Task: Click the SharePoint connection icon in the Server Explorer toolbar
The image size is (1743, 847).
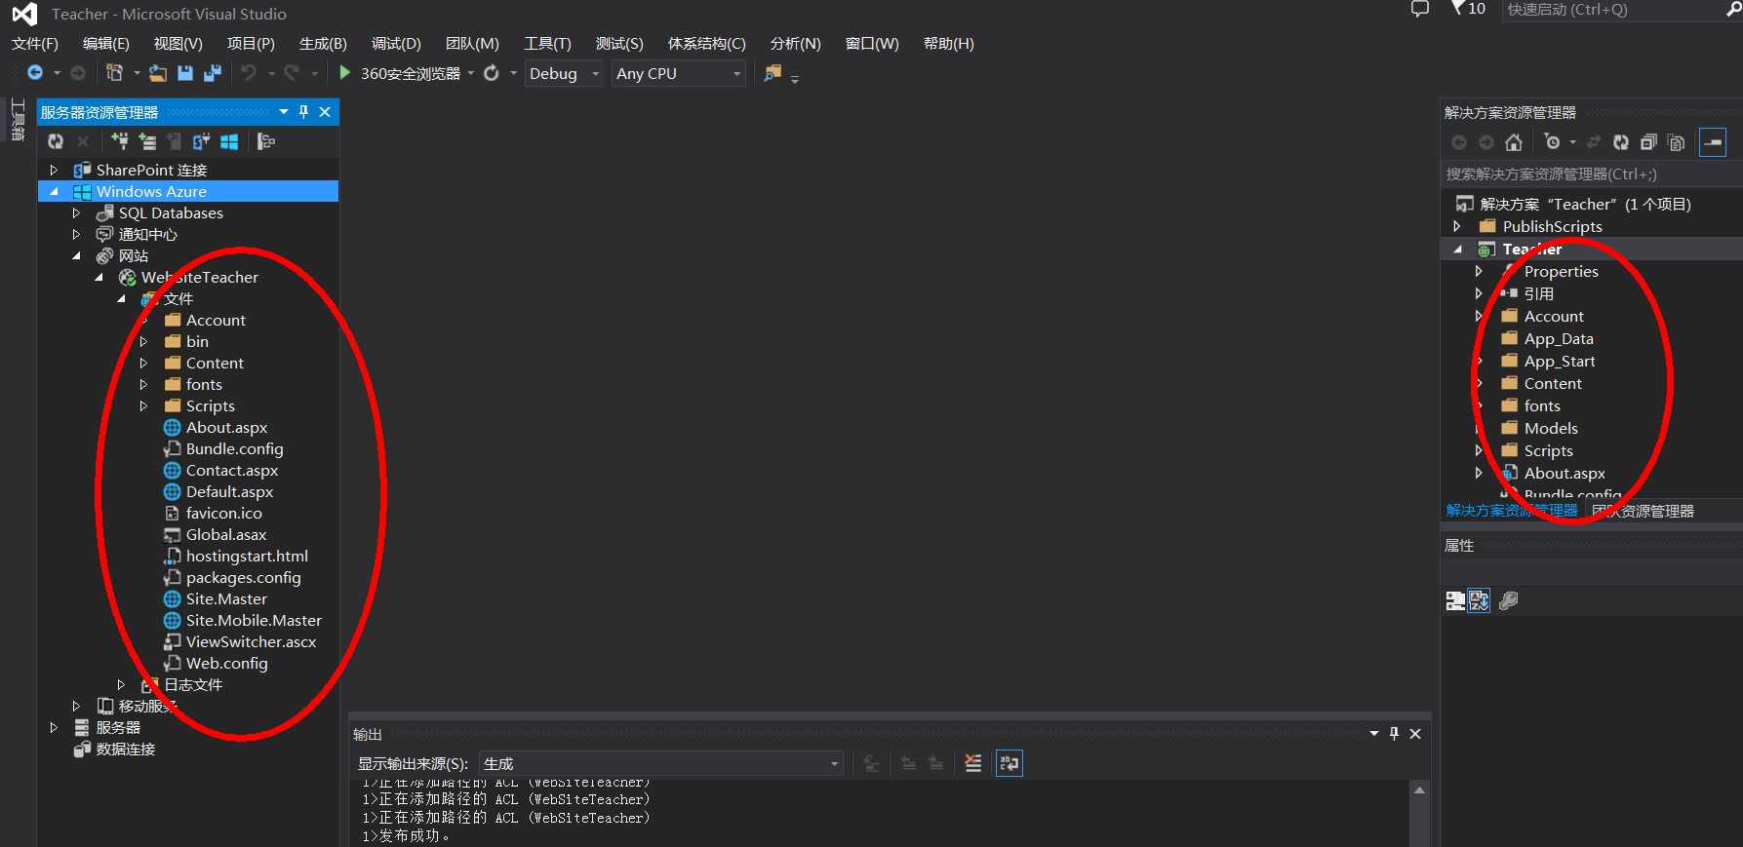Action: click(x=201, y=142)
